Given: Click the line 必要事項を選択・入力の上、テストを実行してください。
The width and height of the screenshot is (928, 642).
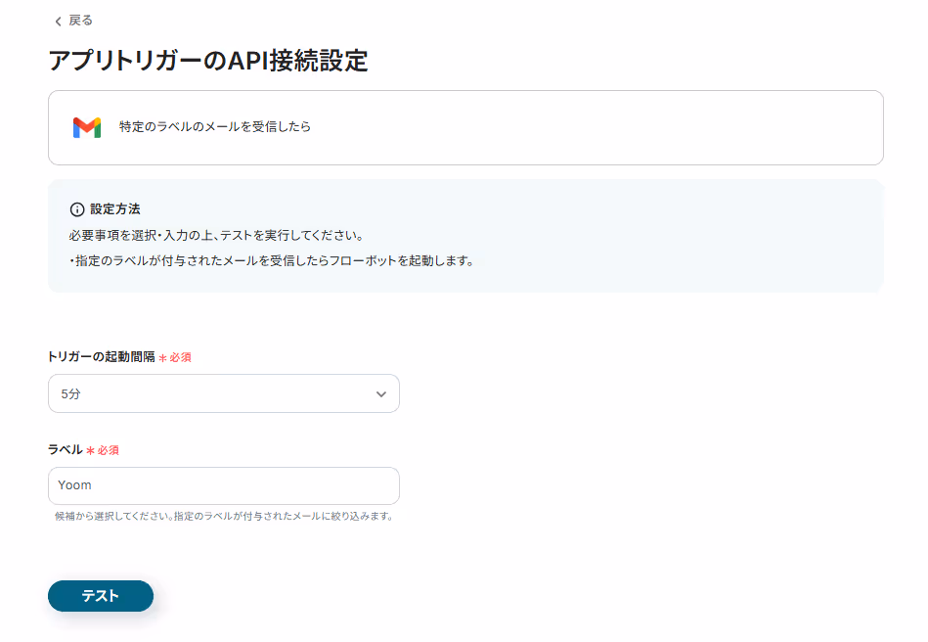Looking at the screenshot, I should [x=217, y=235].
